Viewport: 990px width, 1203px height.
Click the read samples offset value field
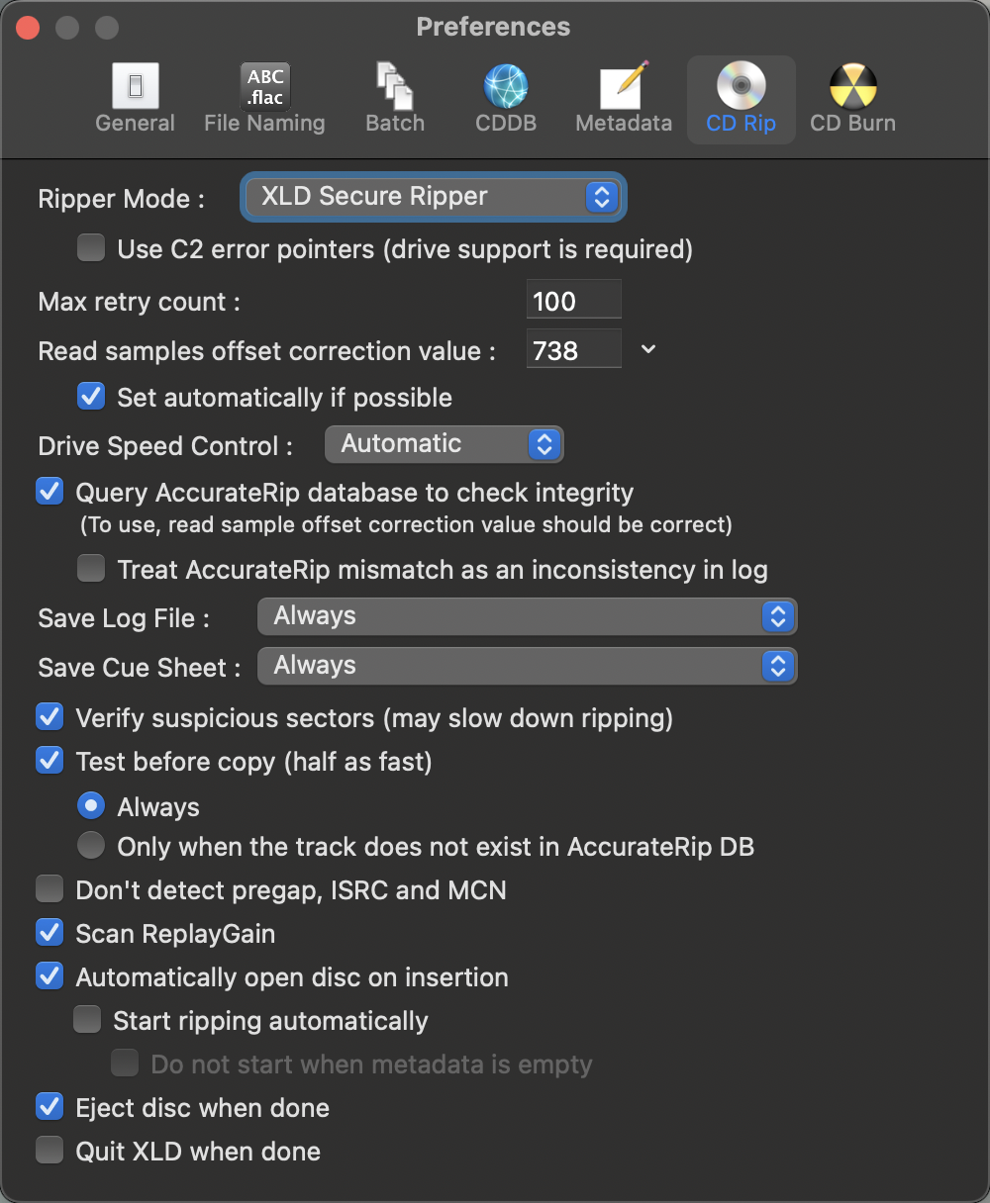pos(573,350)
